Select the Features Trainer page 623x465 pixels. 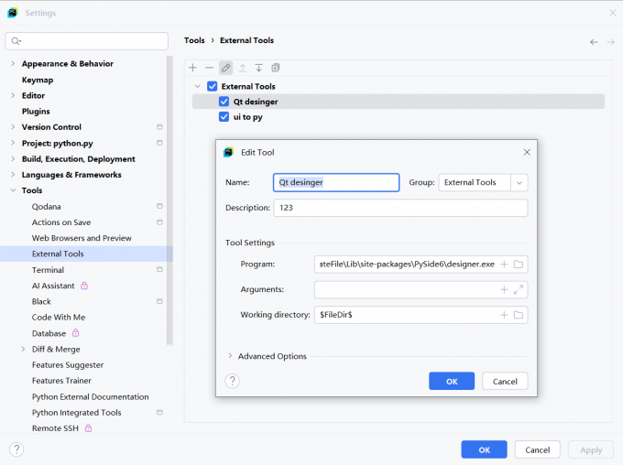[61, 381]
